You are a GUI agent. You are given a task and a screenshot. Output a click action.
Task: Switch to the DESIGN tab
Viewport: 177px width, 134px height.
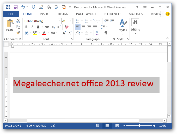63,14
